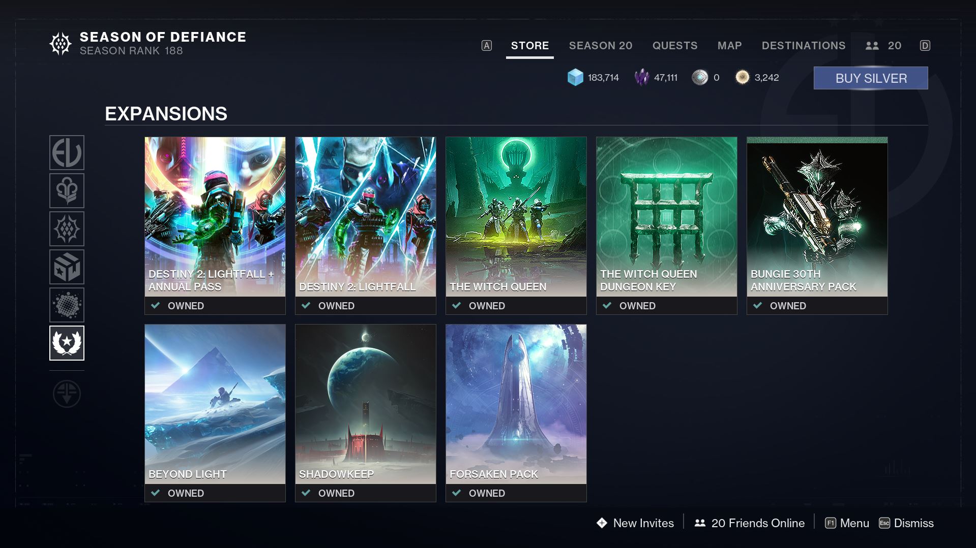This screenshot has width=976, height=548.
Task: Open the cube-patterned sidebar category icon
Action: click(67, 267)
